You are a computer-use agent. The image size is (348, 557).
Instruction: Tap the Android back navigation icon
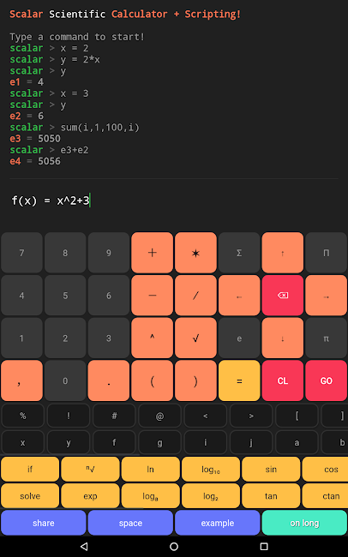point(84,547)
